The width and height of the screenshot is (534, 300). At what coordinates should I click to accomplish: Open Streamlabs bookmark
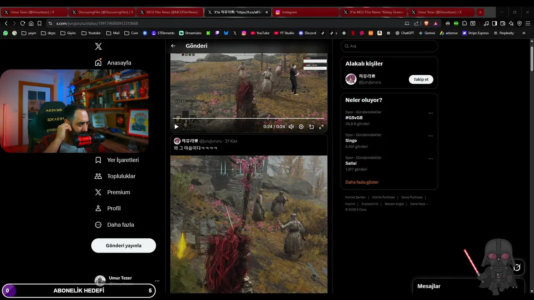pos(190,33)
